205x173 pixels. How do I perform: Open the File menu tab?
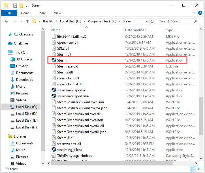(9, 13)
